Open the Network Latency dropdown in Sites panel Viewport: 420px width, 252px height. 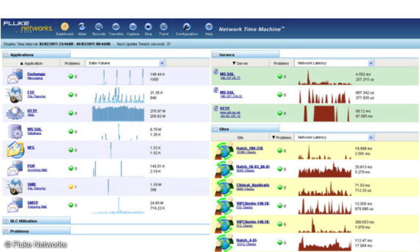click(371, 137)
